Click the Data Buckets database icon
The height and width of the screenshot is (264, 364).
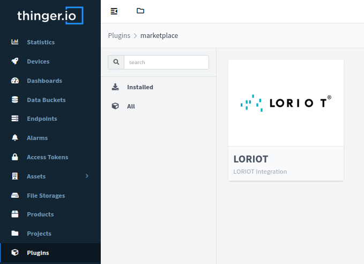tap(15, 100)
